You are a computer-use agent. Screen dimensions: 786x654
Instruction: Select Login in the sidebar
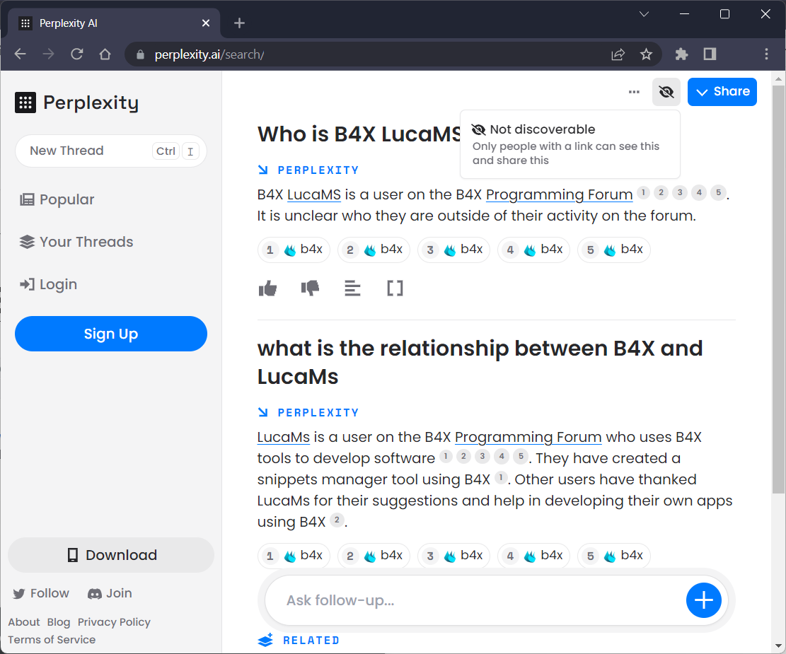(x=48, y=284)
